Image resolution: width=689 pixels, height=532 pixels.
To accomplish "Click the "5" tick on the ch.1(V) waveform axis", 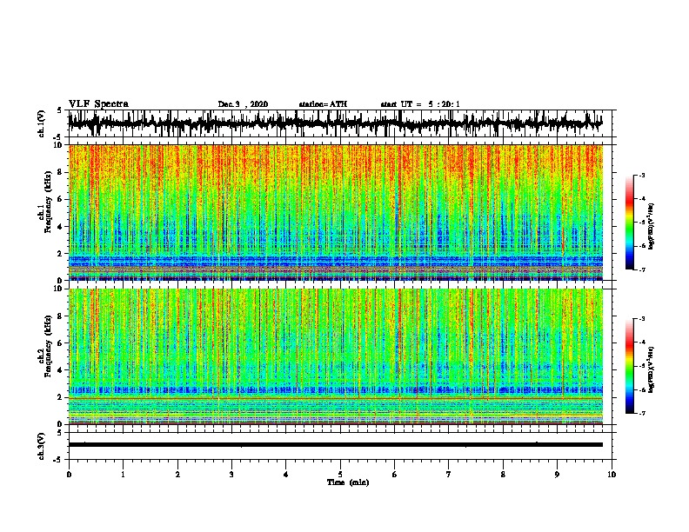I will click(59, 110).
